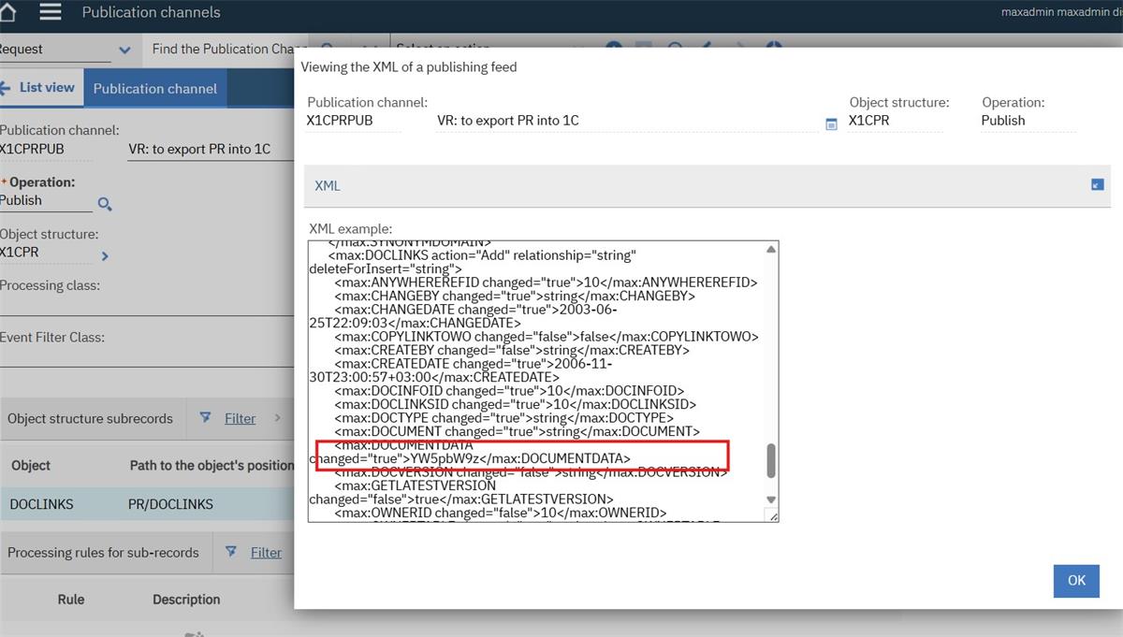Image resolution: width=1123 pixels, height=637 pixels.
Task: Click OK to close the XML dialog
Action: tap(1076, 580)
